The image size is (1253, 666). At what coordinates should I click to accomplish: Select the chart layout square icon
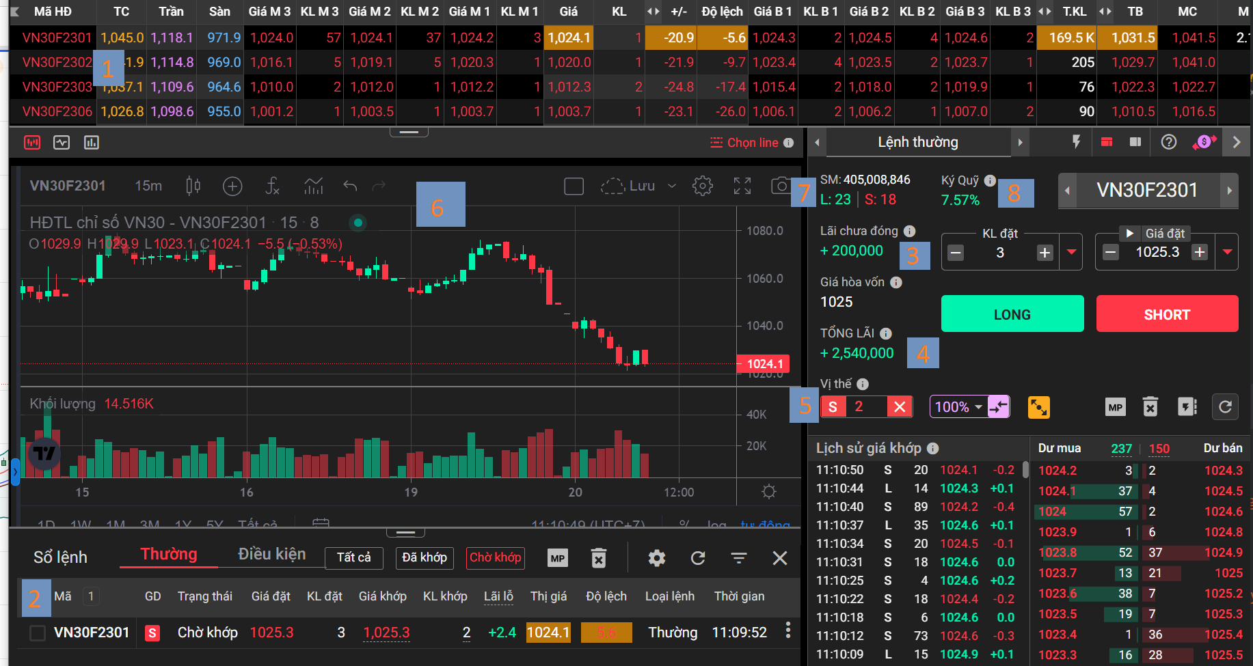pos(574,186)
